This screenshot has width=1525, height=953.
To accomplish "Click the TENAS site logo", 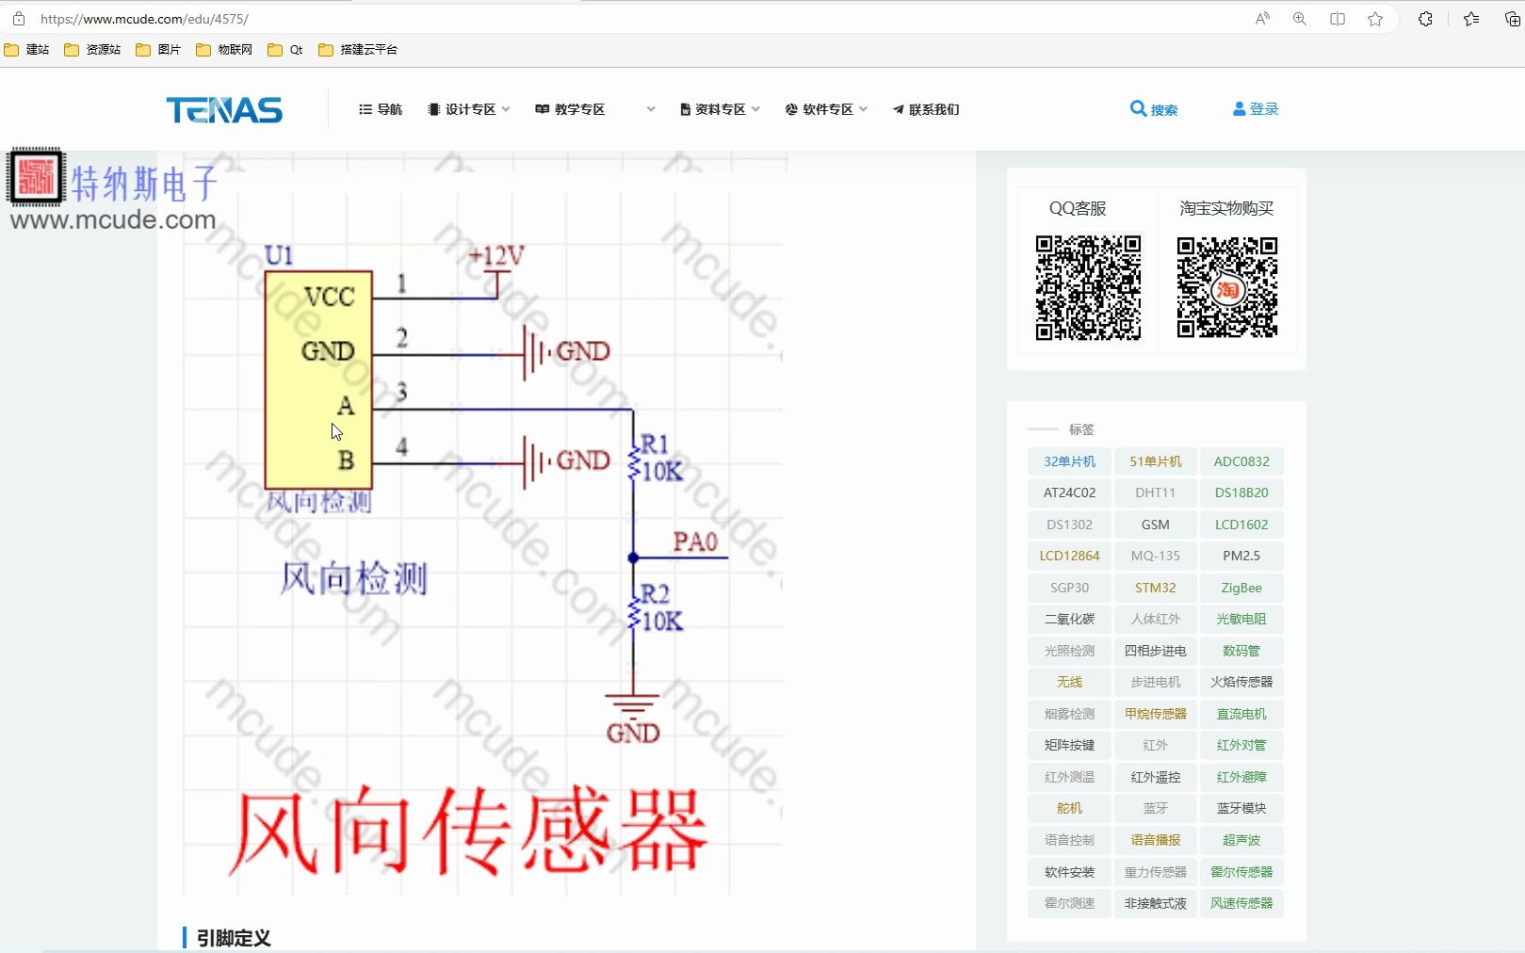I will (x=224, y=110).
